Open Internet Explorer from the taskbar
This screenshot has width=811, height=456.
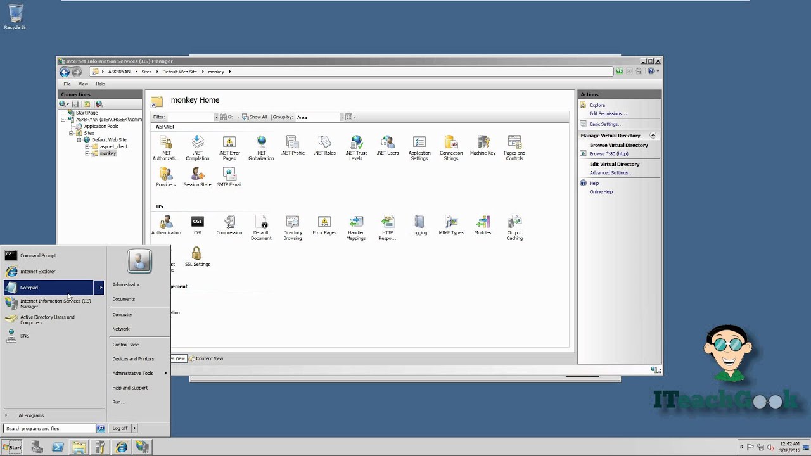121,447
